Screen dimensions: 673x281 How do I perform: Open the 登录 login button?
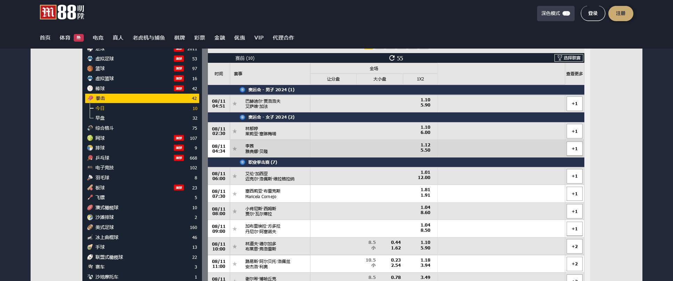pos(593,14)
